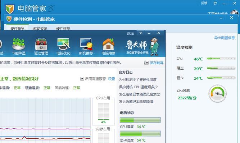Click the 内存占用 meter
Screen dimensions: 240x143
coord(104,138)
